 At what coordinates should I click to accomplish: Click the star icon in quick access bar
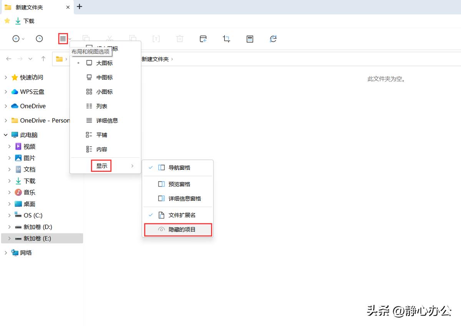coord(7,21)
